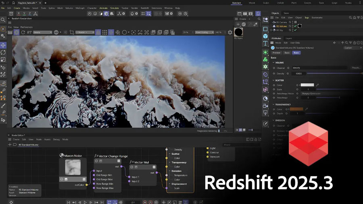Open the Beauty AOV dropdown
Viewport: 363px width, 204px height.
coord(43,32)
